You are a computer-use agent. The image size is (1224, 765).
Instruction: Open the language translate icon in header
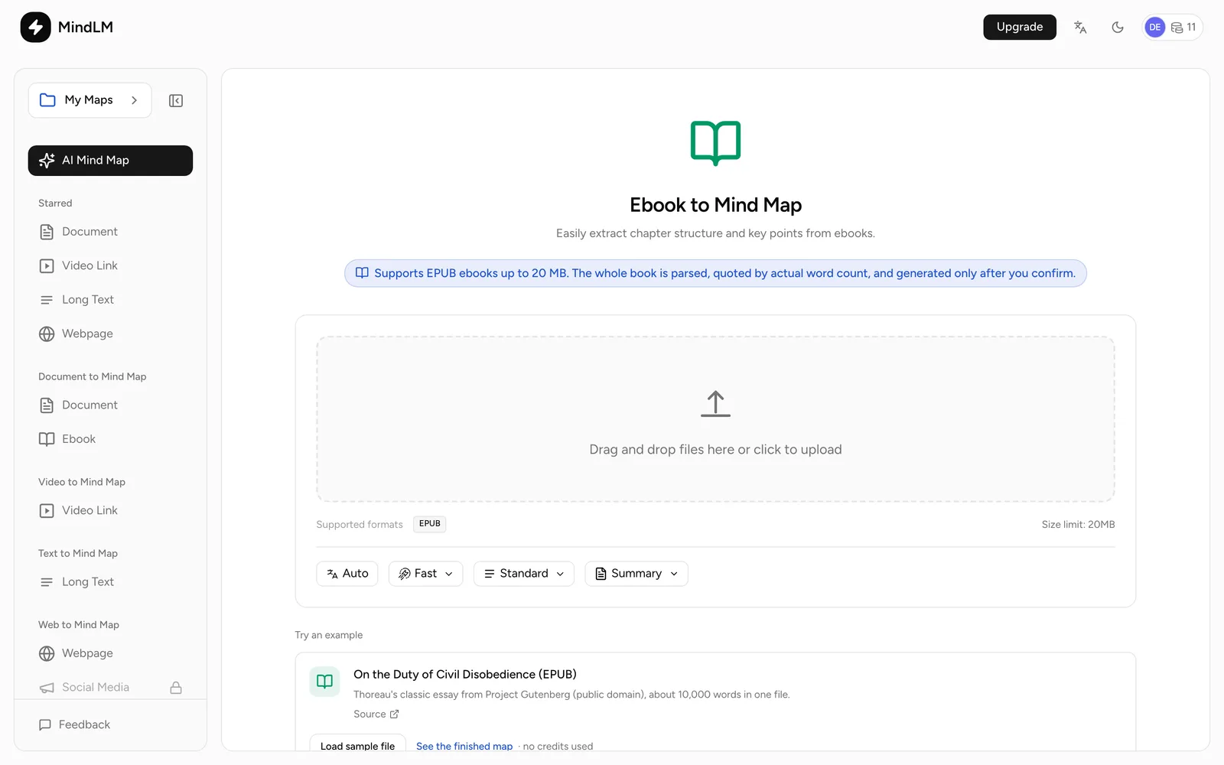(1080, 27)
